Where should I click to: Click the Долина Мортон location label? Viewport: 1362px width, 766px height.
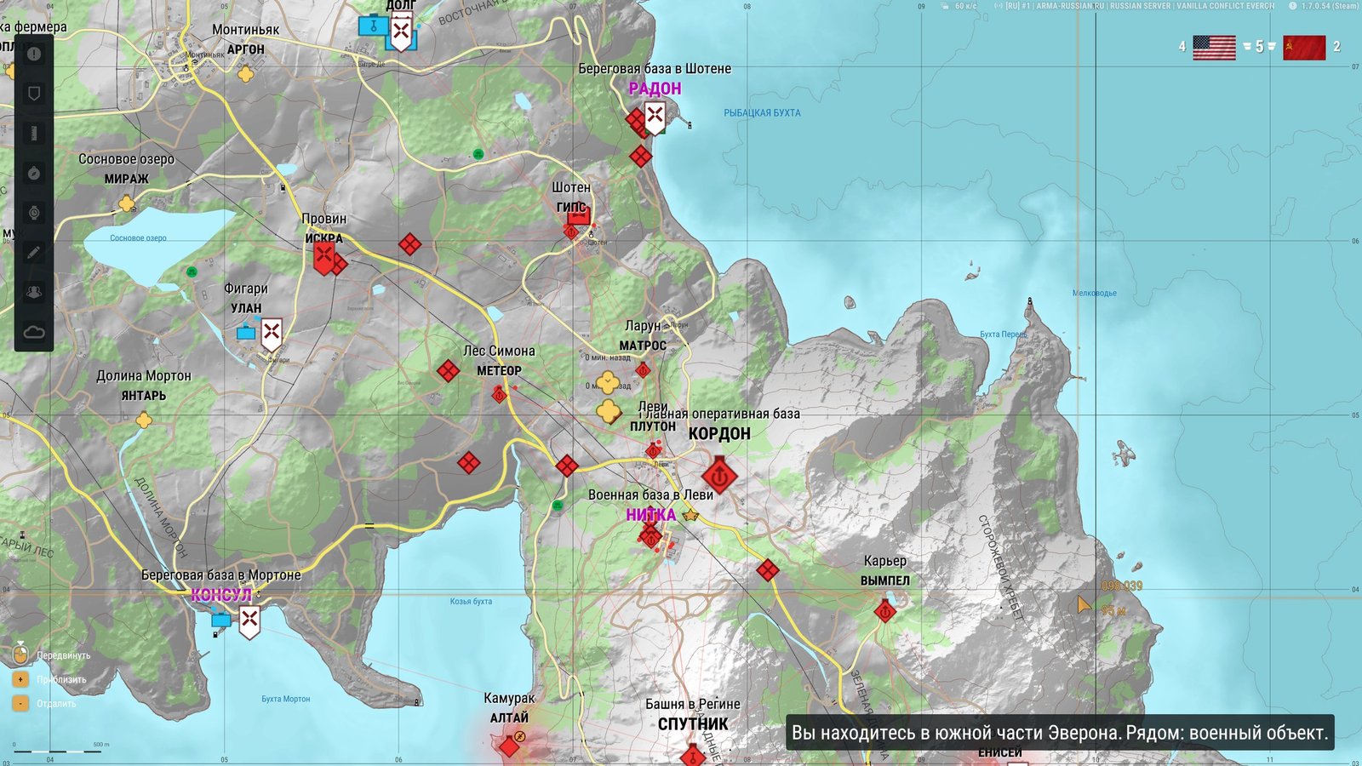(144, 376)
